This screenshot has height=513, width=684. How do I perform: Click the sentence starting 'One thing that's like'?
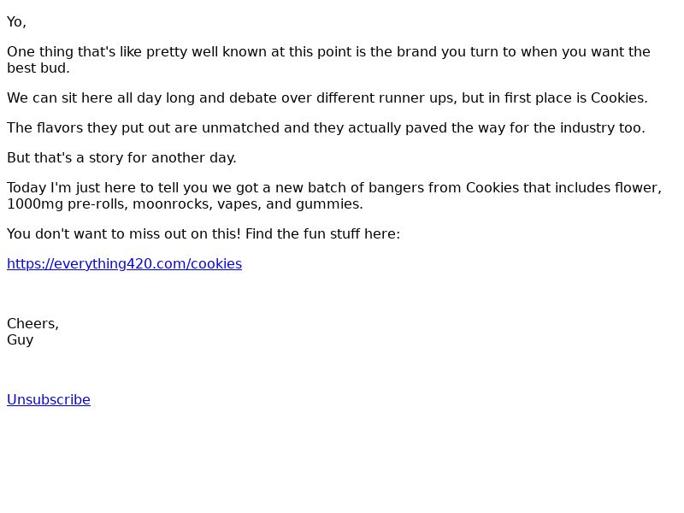tap(328, 60)
